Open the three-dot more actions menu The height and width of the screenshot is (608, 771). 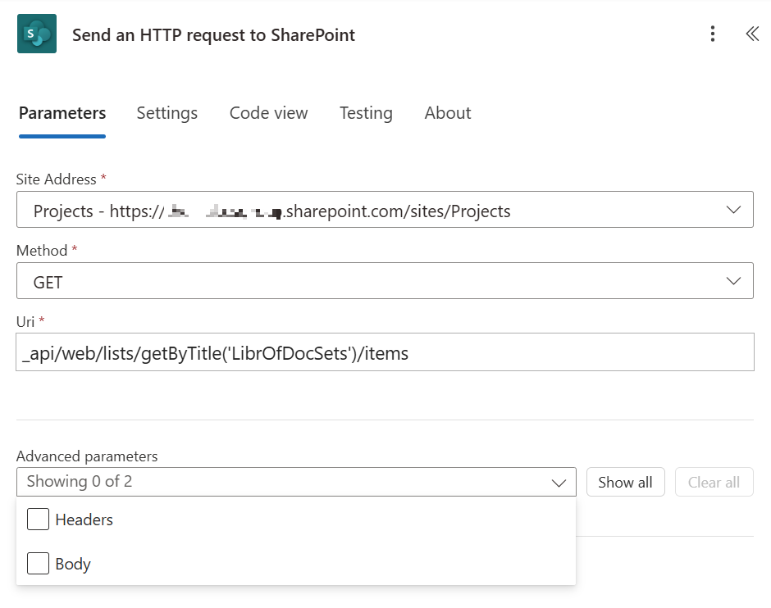(713, 34)
